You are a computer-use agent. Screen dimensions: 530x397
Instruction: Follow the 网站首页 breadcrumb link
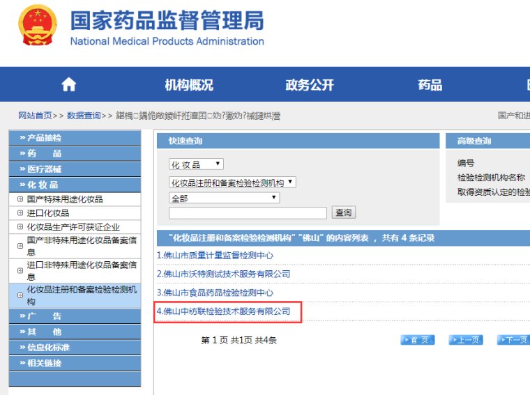tap(35, 116)
